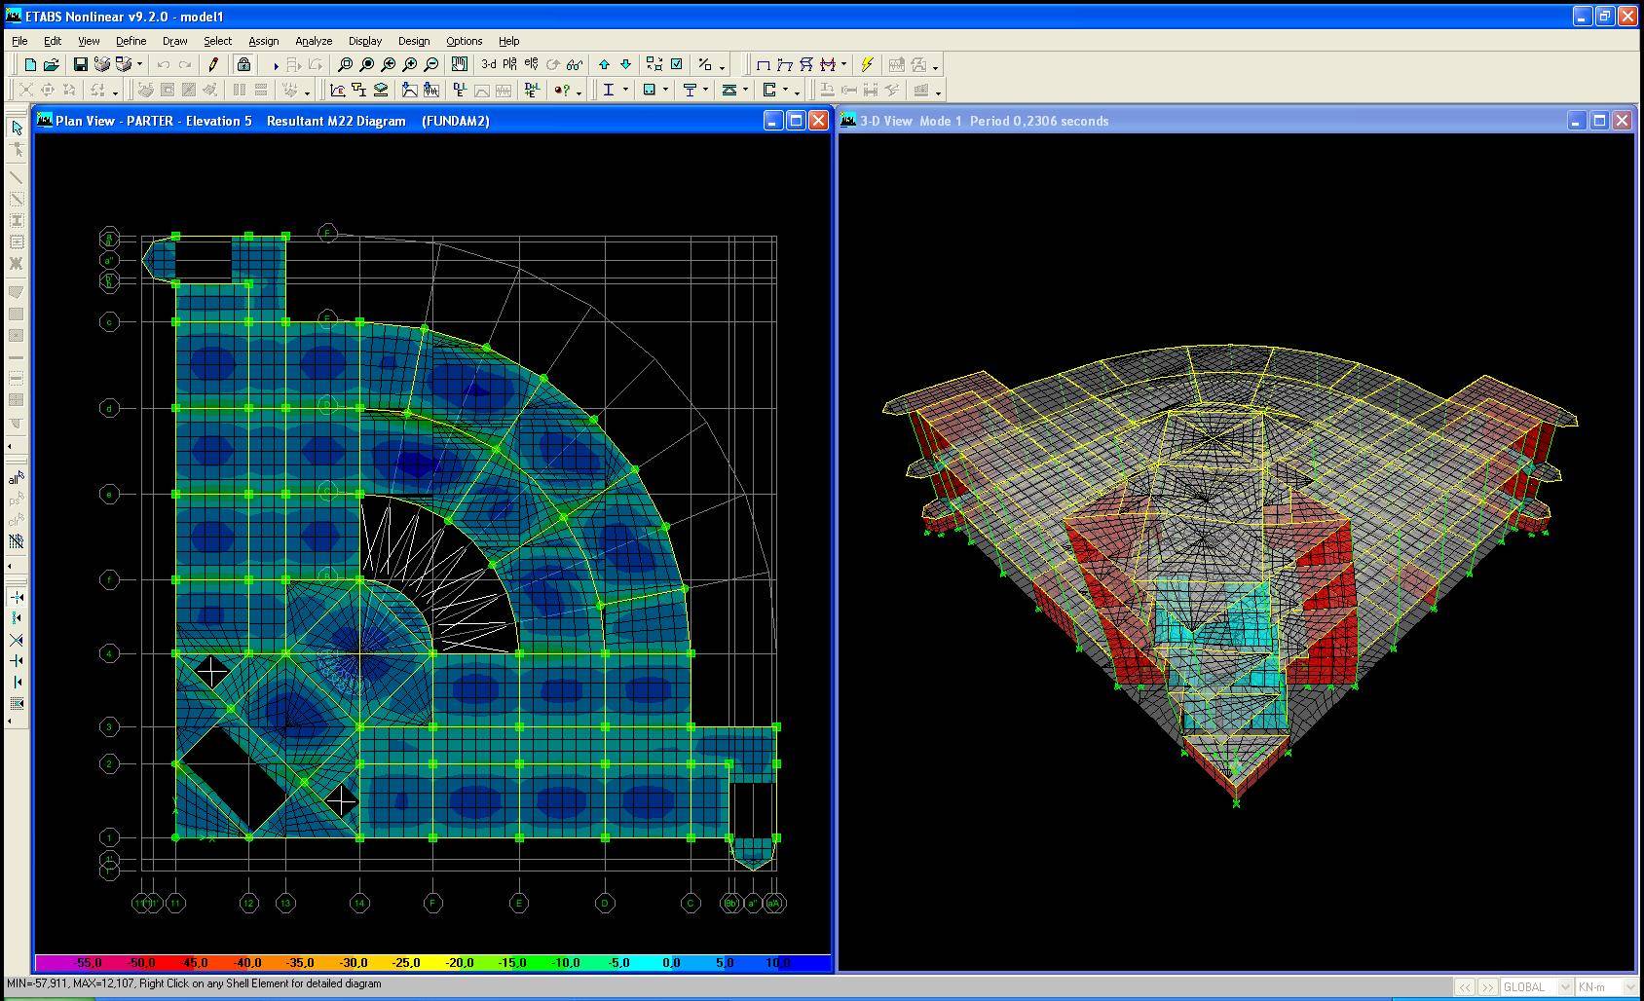Toggle the Set Building View Options checkbox icon

click(677, 65)
